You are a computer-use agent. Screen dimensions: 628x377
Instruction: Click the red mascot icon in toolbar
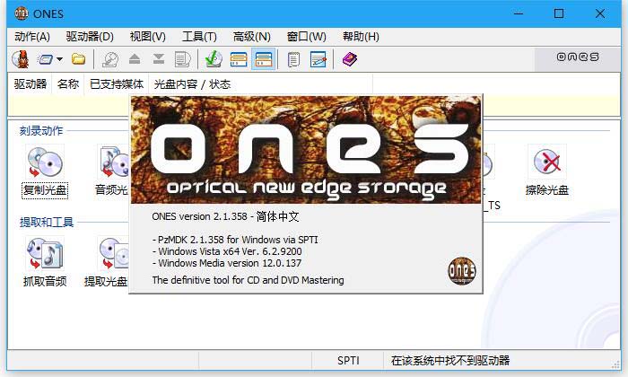point(21,59)
